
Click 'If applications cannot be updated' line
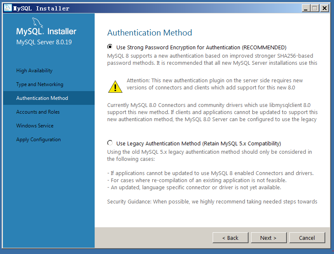click(210, 173)
